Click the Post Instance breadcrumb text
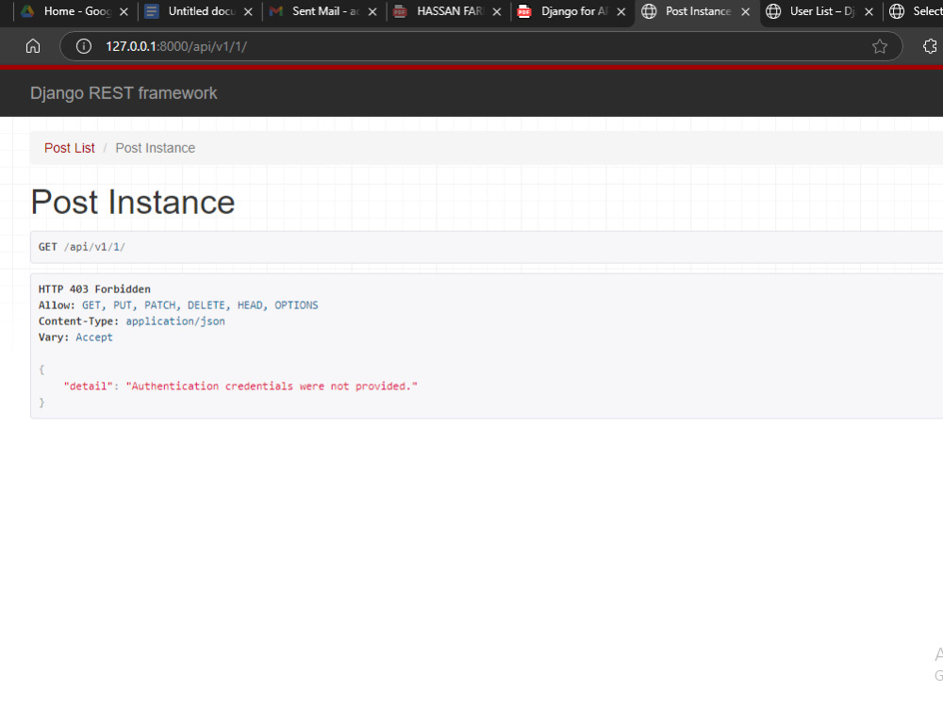This screenshot has width=943, height=707. coord(156,148)
